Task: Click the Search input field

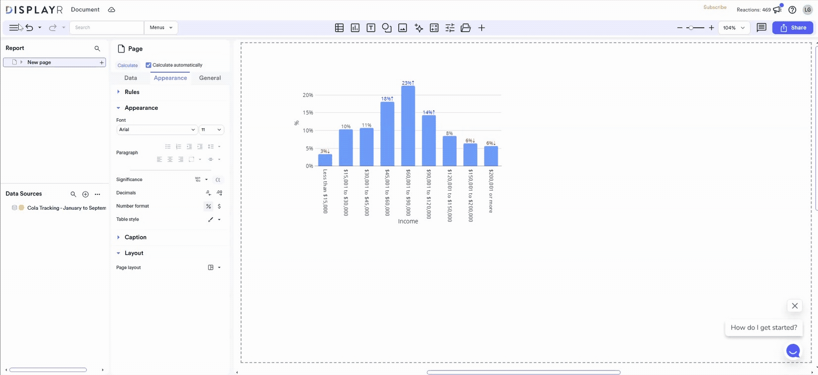Action: click(x=106, y=28)
